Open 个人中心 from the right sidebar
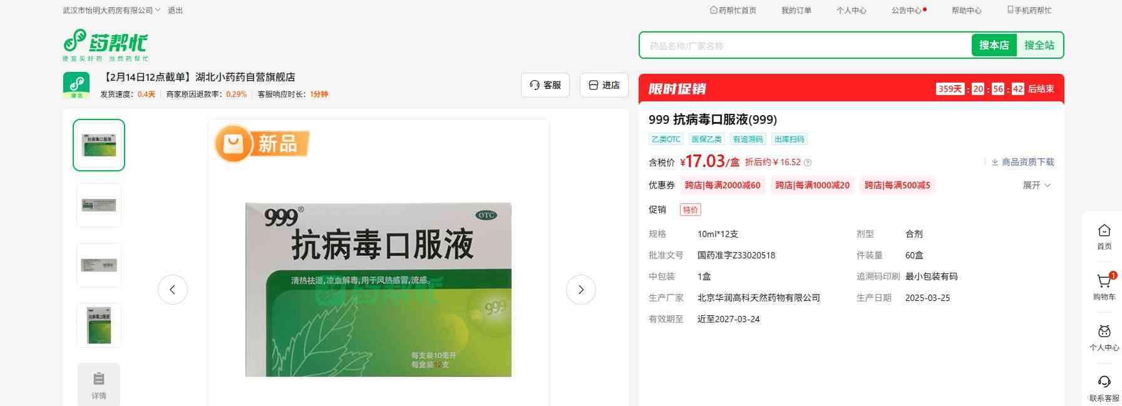This screenshot has width=1122, height=406. coord(1104,333)
